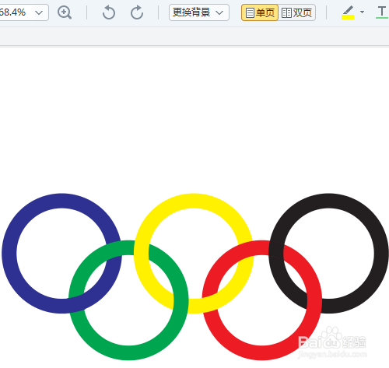This screenshot has height=368, width=389.
Task: Open the zoom percentage dropdown
Action: tap(39, 12)
